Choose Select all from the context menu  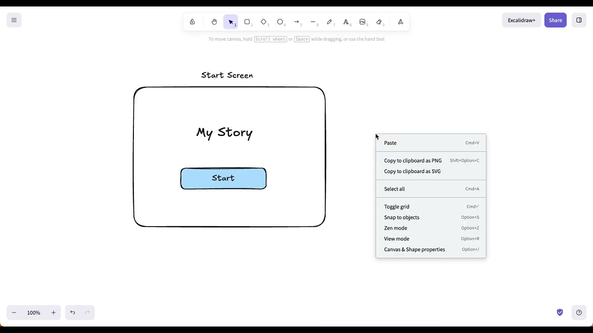431,189
